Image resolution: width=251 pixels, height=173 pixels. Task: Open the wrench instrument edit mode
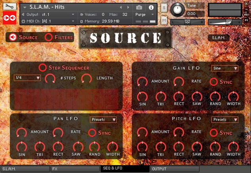10,7
